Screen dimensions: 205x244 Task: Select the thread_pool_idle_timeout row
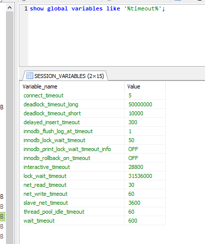[x=93, y=212]
